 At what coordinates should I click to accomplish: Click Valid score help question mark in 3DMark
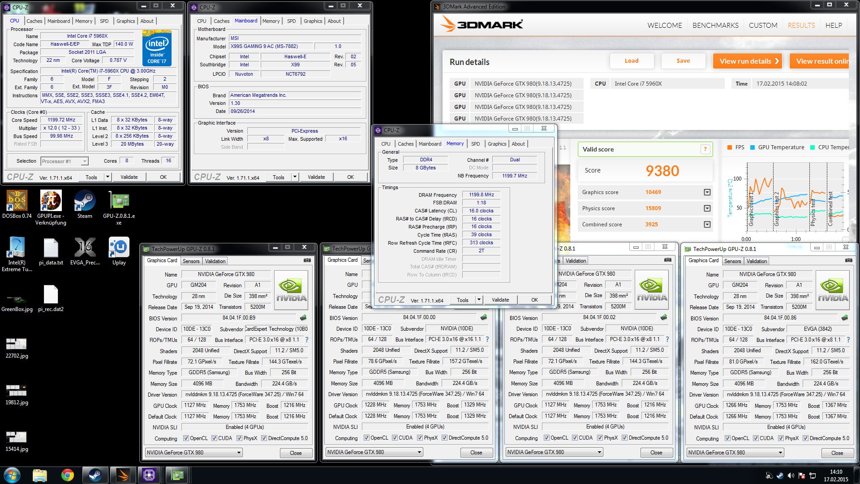(705, 149)
